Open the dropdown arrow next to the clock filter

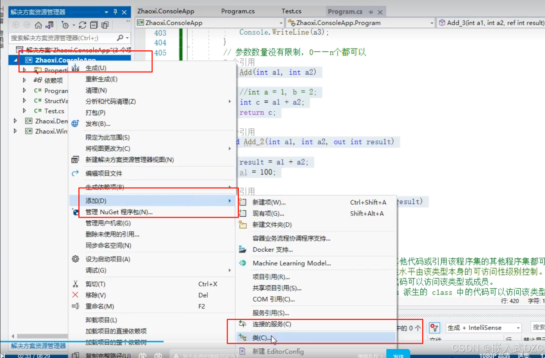click(74, 25)
